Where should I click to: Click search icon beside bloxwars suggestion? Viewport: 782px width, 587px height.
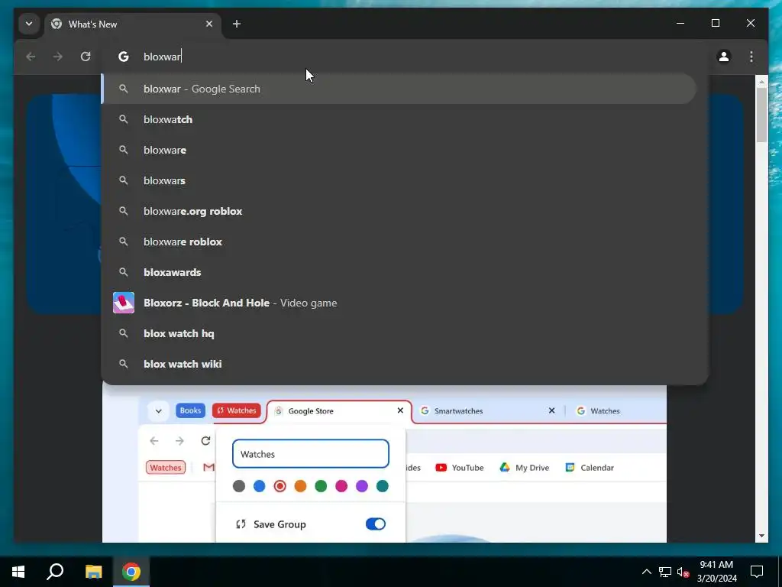pyautogui.click(x=123, y=180)
